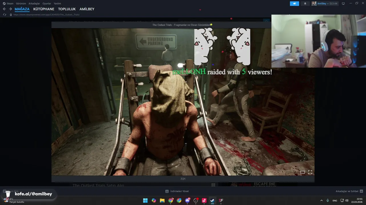Go forward with the right arrow

pos(10,9)
